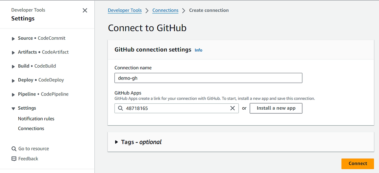This screenshot has height=173, width=379.
Task: Click the Go to resource search
Action: click(x=30, y=149)
